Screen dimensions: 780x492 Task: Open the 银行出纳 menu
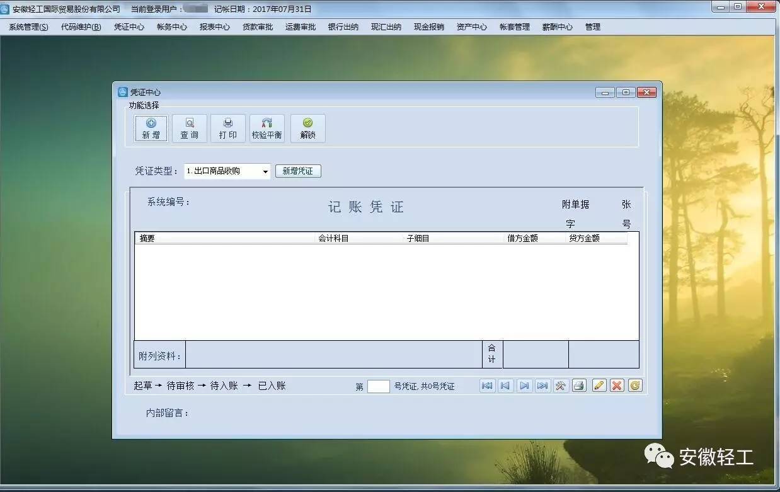coord(343,27)
